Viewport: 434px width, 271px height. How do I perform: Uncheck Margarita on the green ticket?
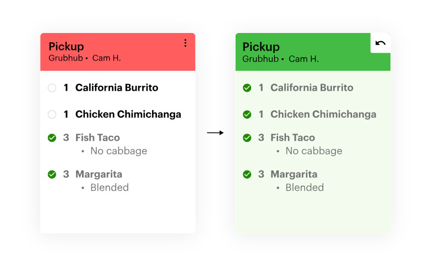tap(247, 174)
